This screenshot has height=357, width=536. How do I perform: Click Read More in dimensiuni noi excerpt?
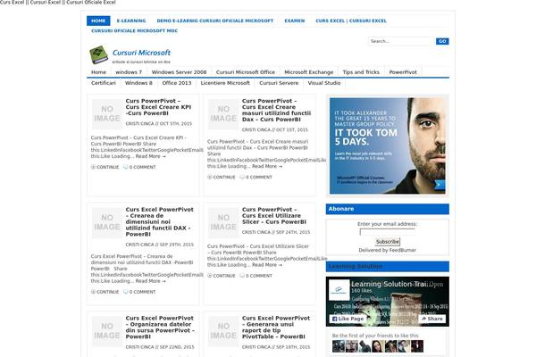(x=150, y=281)
